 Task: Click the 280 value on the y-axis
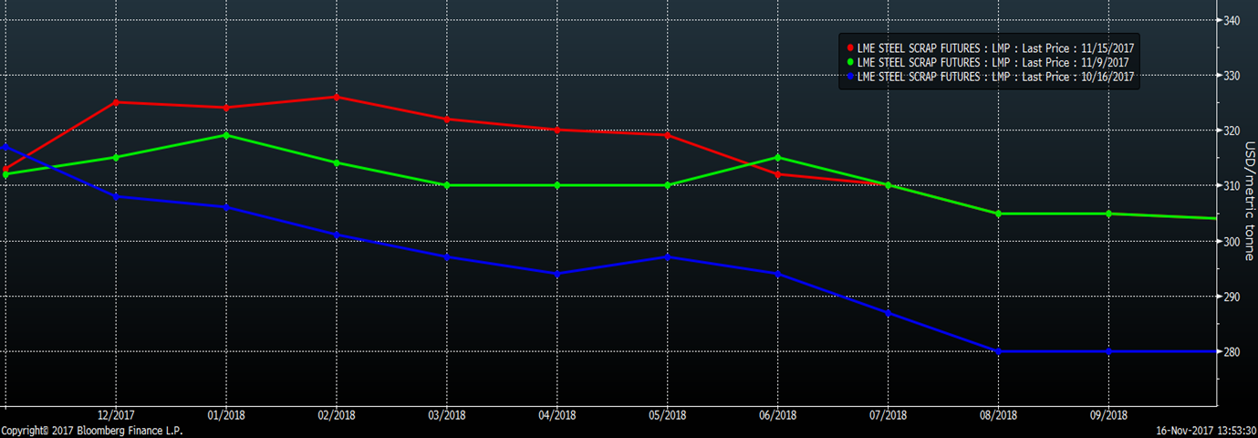click(x=1232, y=352)
